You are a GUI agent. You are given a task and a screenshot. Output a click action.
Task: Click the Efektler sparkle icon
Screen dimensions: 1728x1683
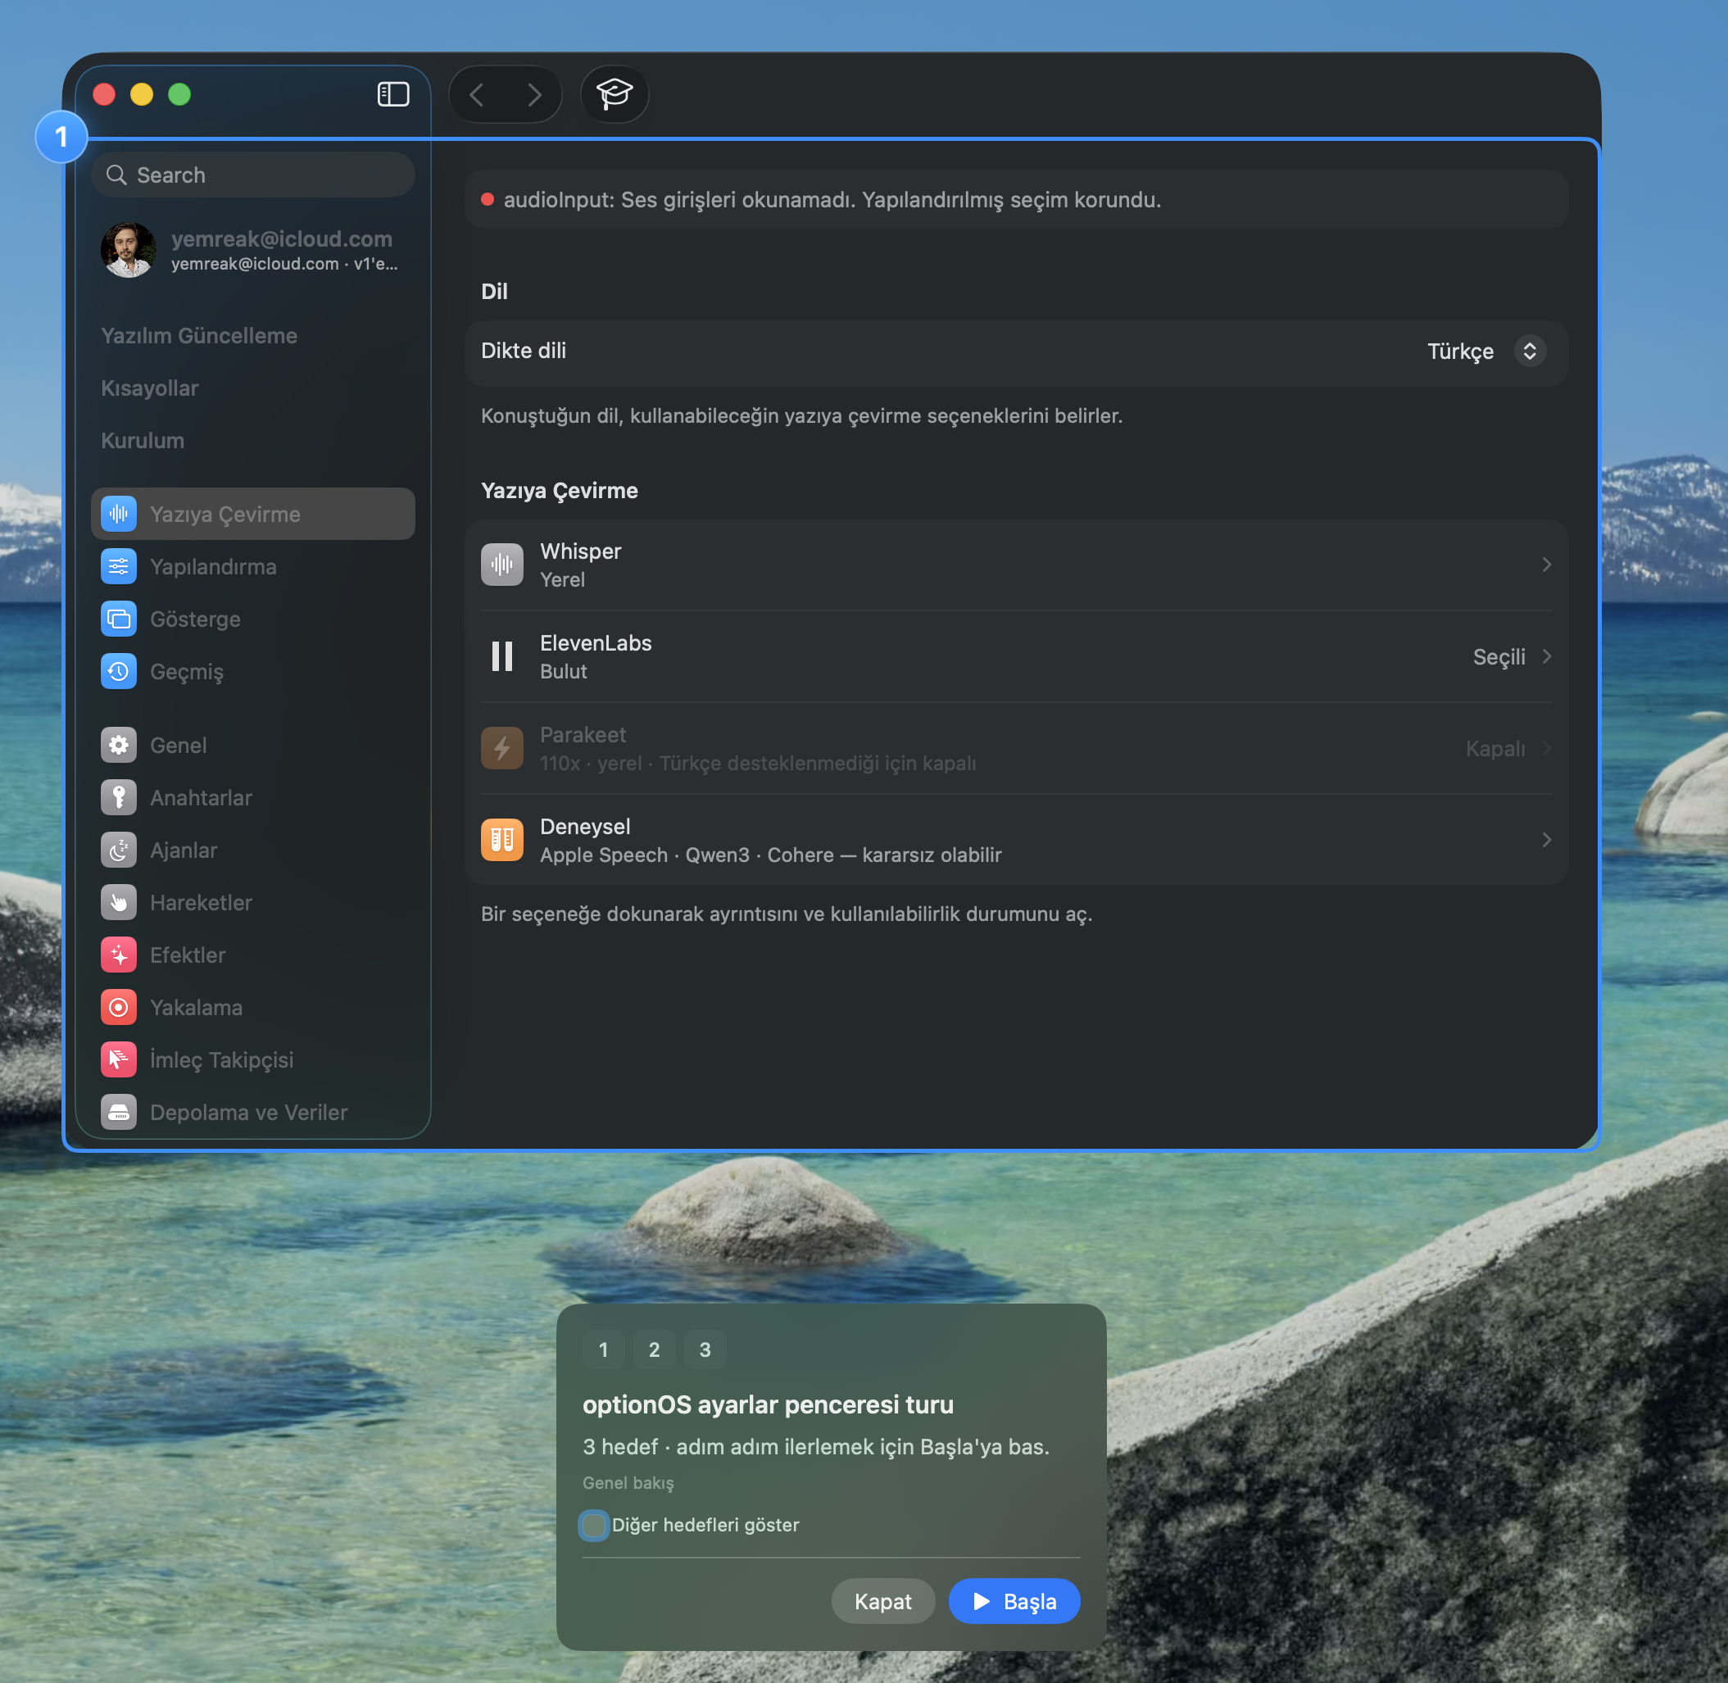[x=119, y=955]
